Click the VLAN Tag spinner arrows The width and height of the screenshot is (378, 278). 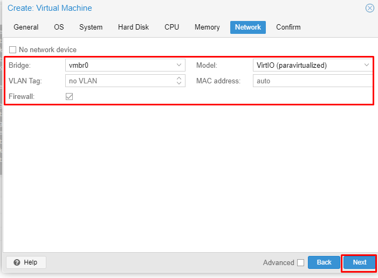point(179,81)
